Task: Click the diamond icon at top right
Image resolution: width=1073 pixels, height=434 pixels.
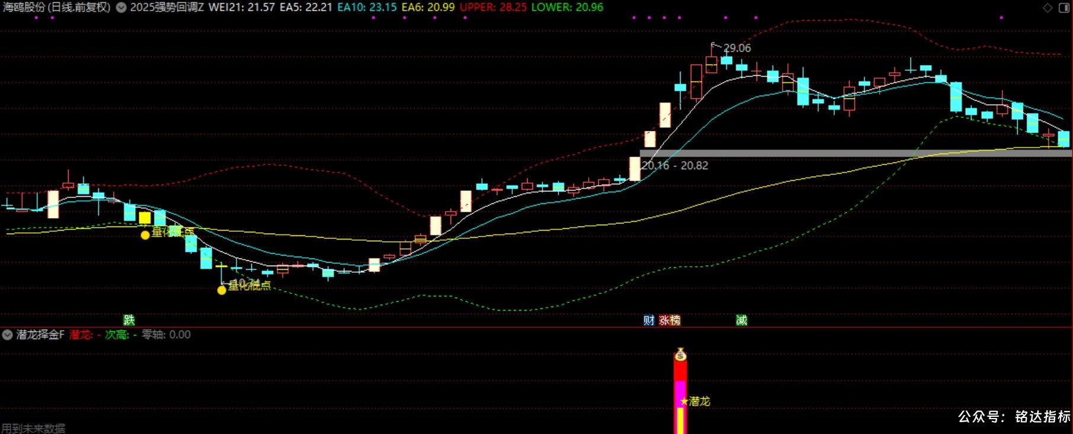Action: (1048, 8)
